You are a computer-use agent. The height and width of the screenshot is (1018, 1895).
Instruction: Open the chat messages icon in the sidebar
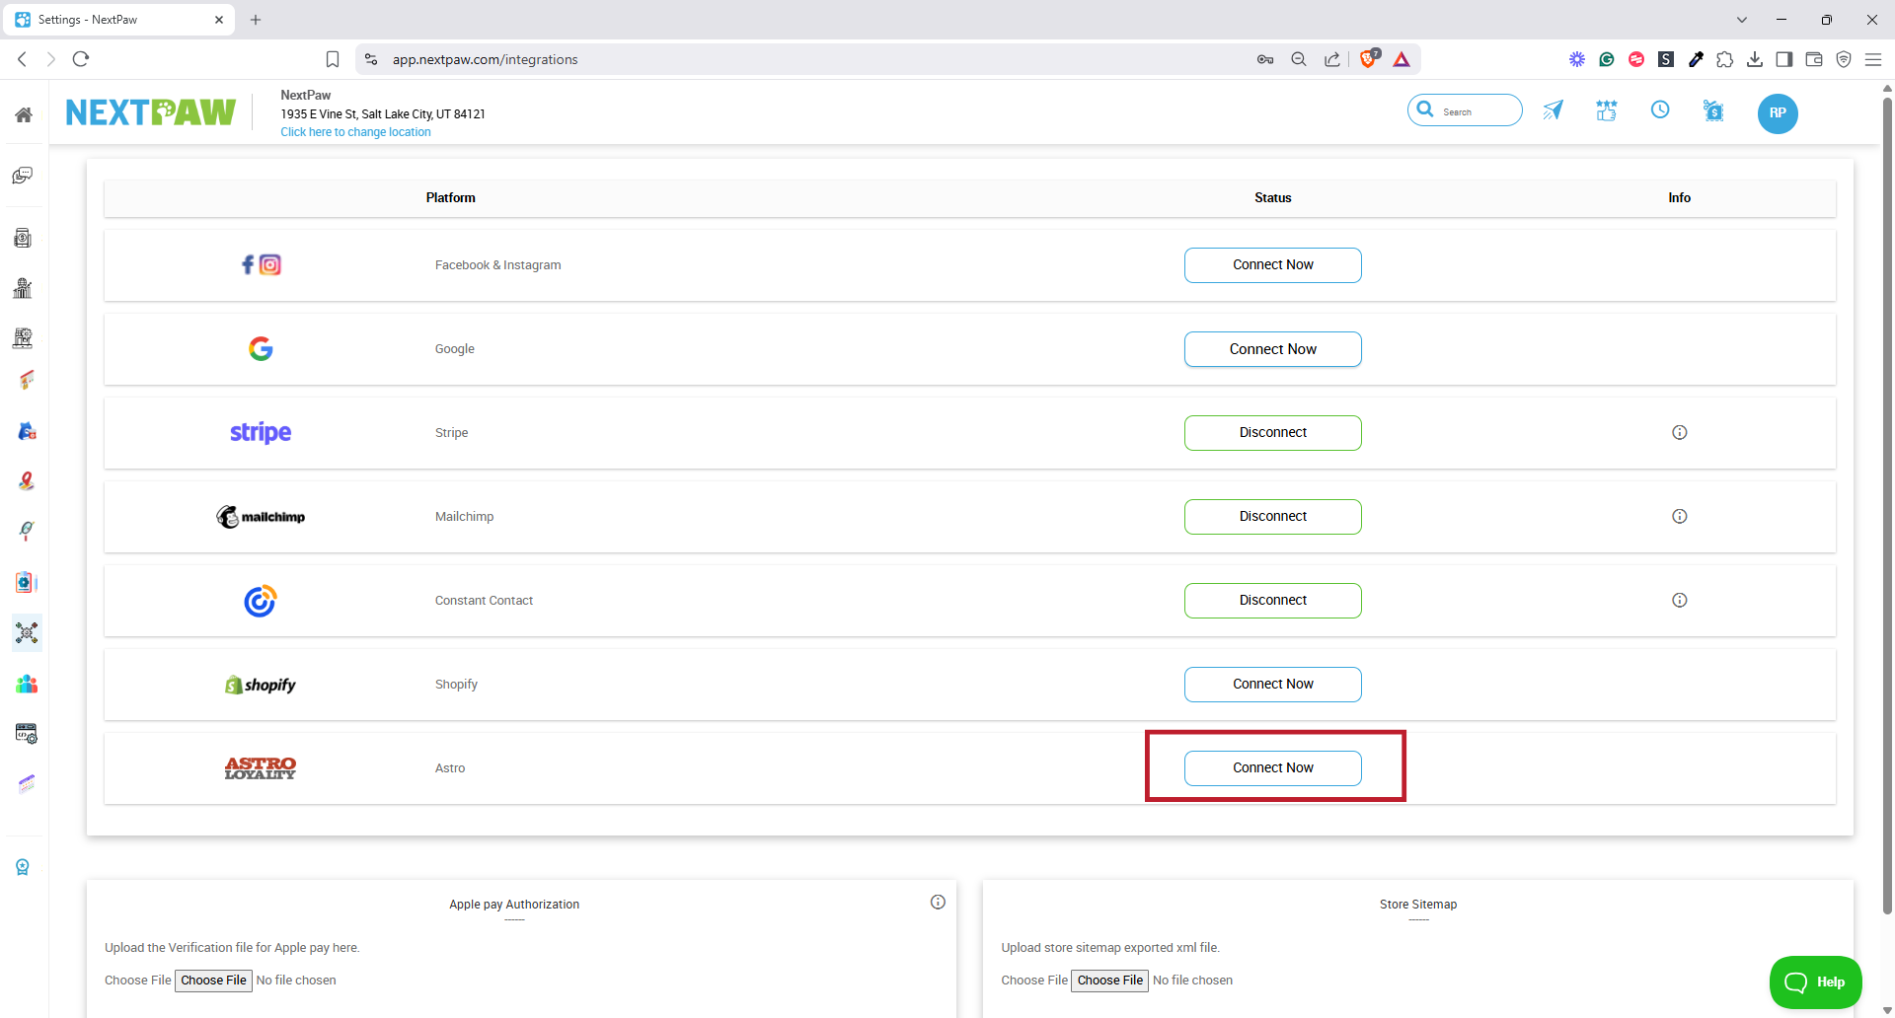click(x=23, y=176)
